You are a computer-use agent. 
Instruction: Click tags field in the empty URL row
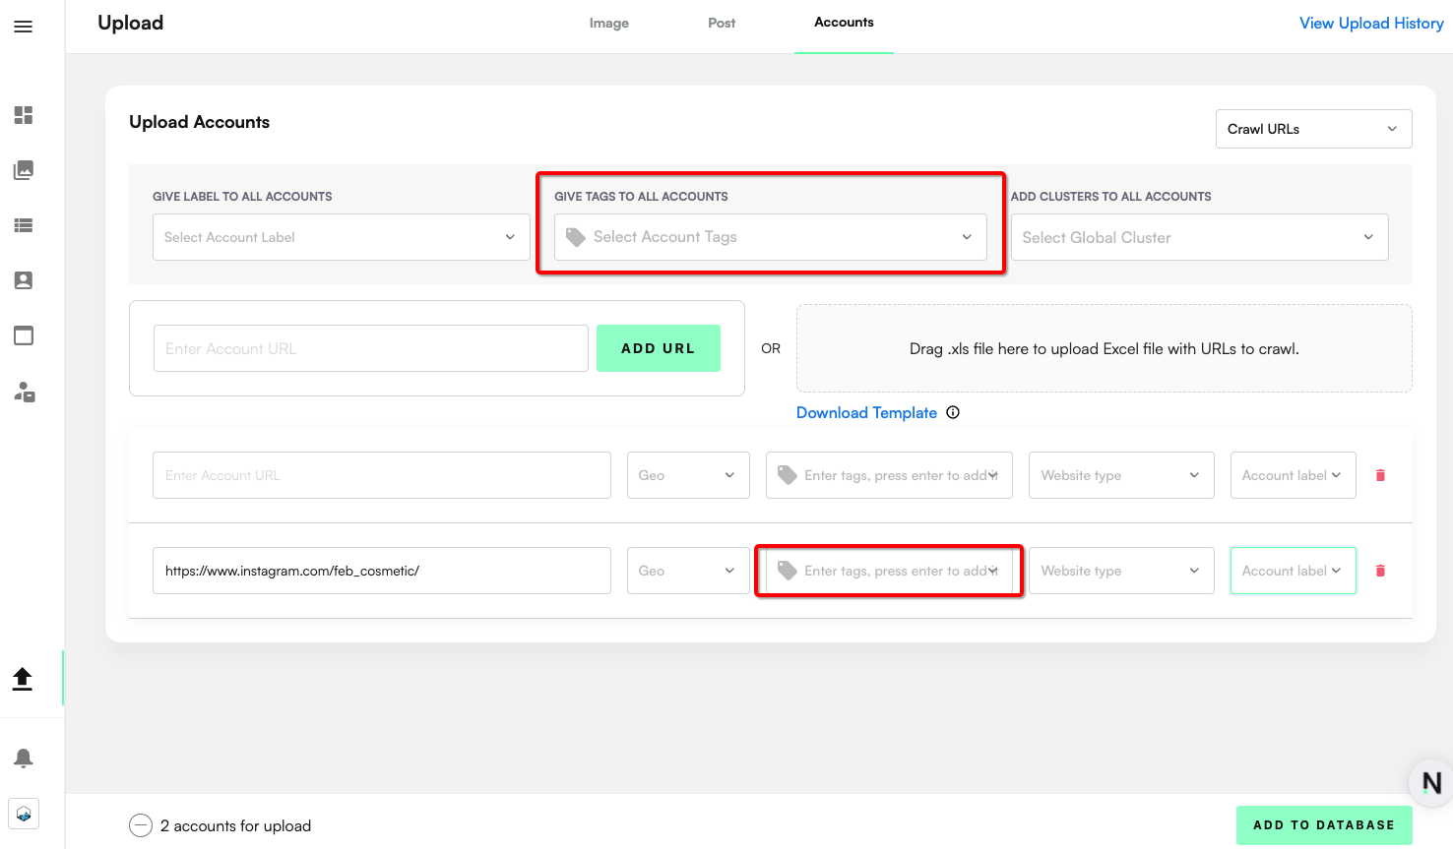click(889, 475)
